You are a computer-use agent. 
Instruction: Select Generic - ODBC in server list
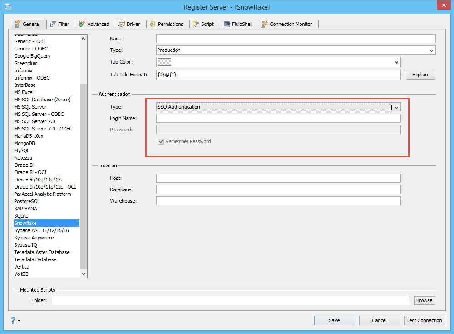[47, 49]
